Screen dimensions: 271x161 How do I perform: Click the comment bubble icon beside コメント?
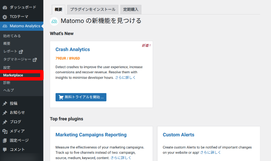coord(5,150)
